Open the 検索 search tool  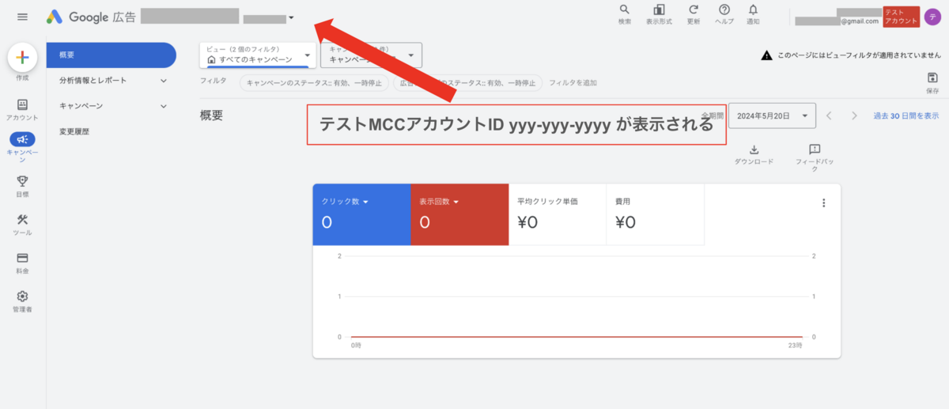coord(625,15)
